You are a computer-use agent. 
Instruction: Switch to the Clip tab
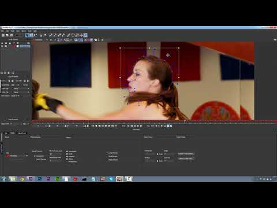tap(6, 133)
